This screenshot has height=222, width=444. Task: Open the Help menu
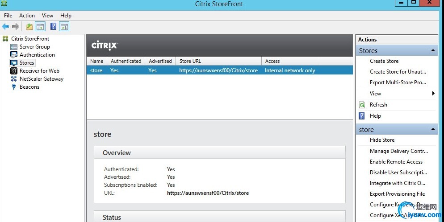pos(66,16)
